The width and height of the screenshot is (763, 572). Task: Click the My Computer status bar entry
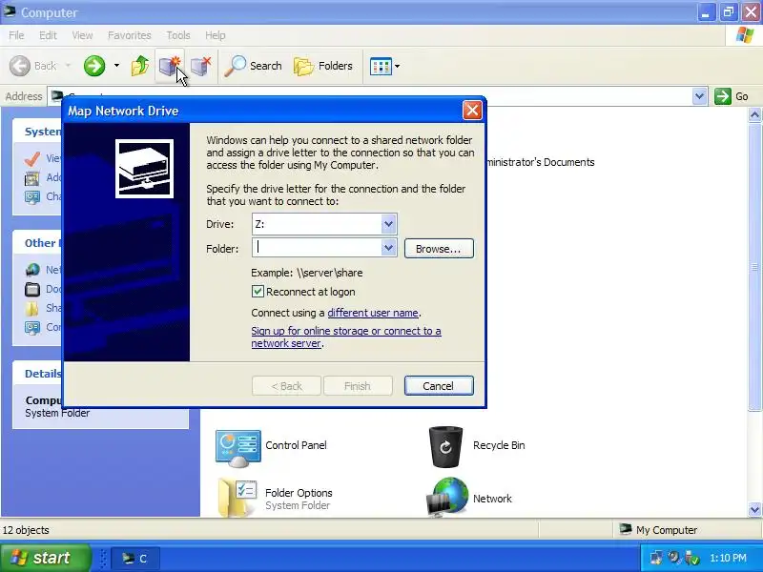tap(658, 530)
